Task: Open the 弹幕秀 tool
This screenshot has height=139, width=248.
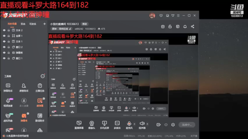Action: coord(24,117)
